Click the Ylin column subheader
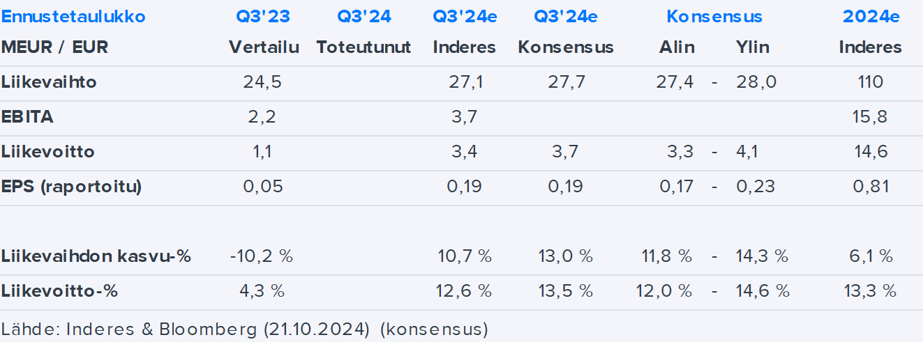Viewport: 923px width, 342px height. [752, 47]
